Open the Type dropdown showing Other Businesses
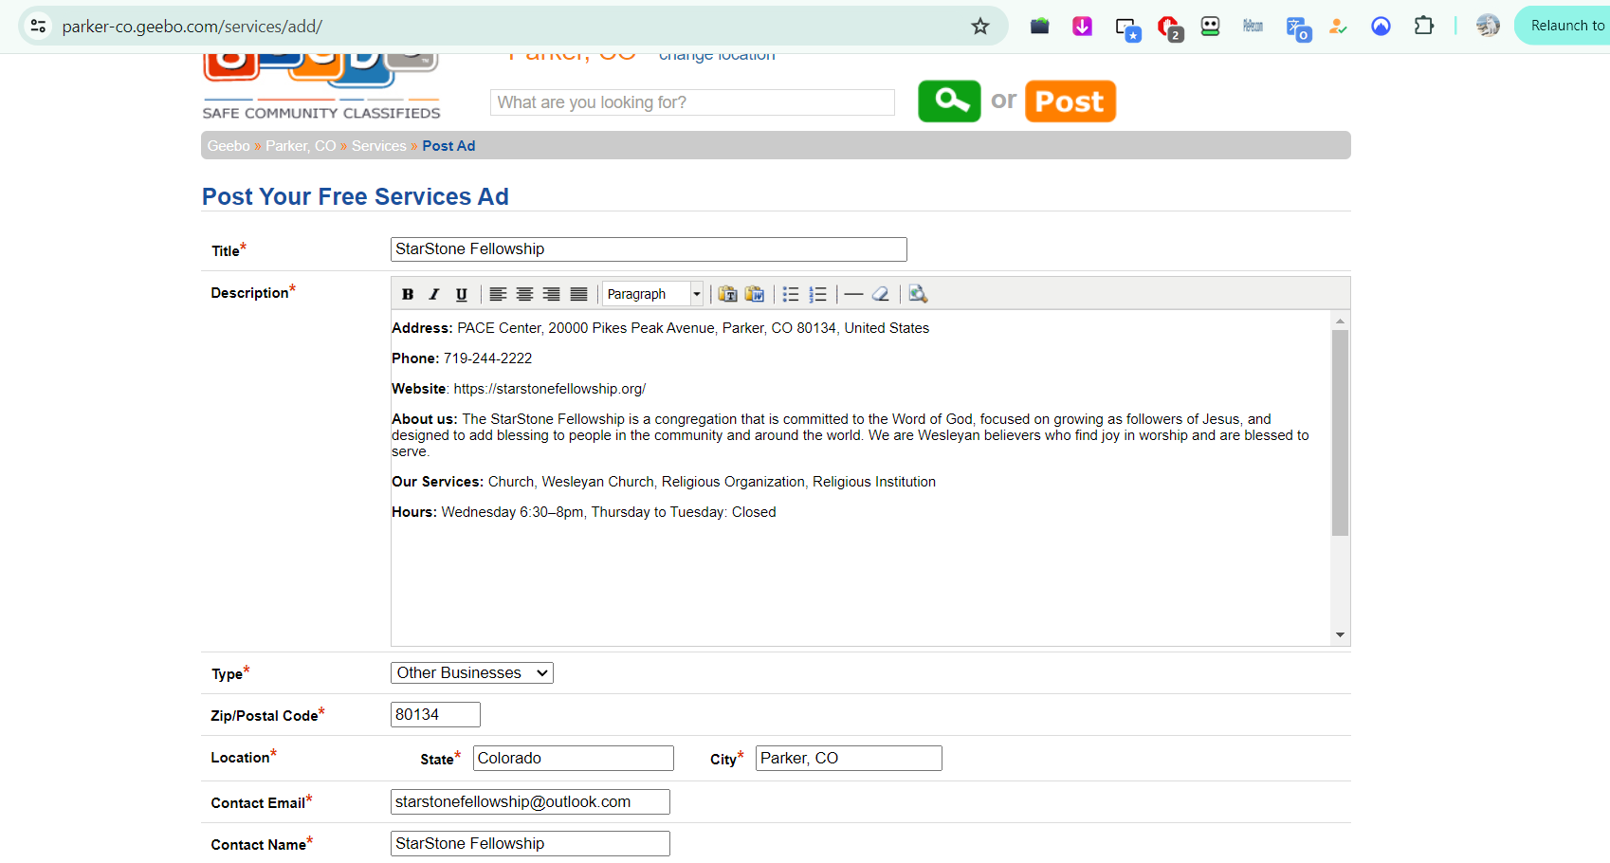Image resolution: width=1610 pixels, height=863 pixels. click(472, 673)
